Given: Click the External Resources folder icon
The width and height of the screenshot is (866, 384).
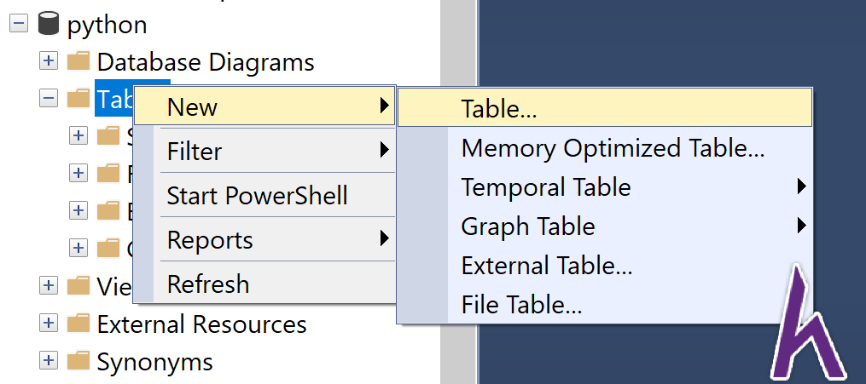Looking at the screenshot, I should click(x=78, y=323).
